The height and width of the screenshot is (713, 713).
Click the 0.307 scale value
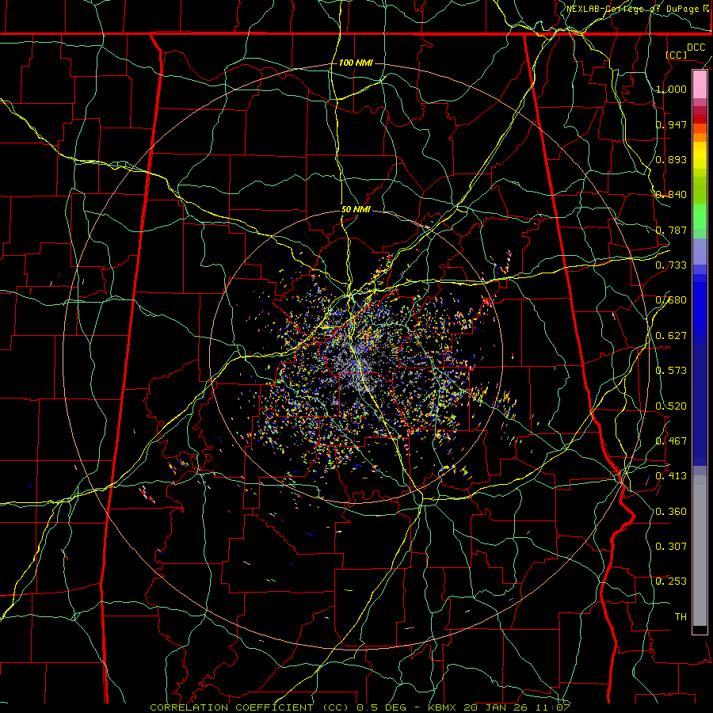pyautogui.click(x=671, y=547)
